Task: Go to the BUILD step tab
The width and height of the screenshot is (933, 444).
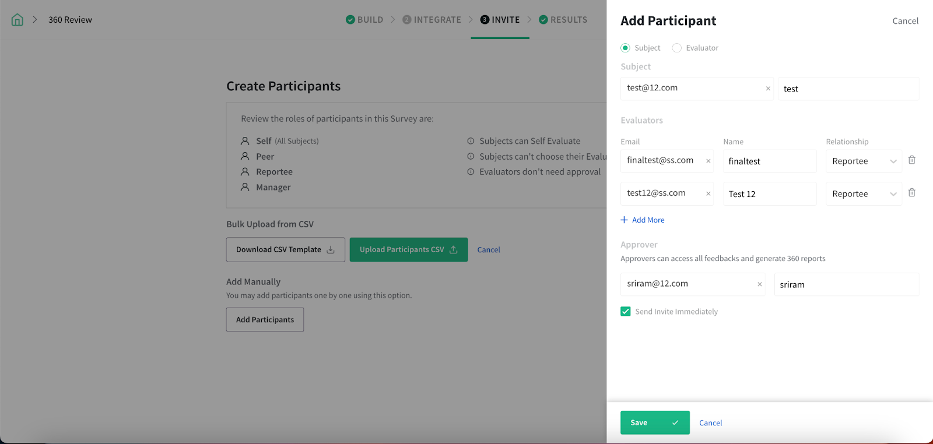Action: (365, 20)
